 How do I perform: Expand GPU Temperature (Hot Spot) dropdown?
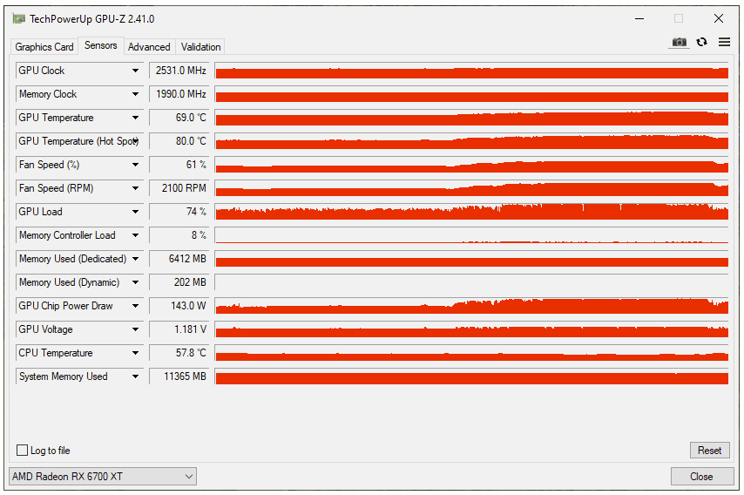click(x=135, y=141)
